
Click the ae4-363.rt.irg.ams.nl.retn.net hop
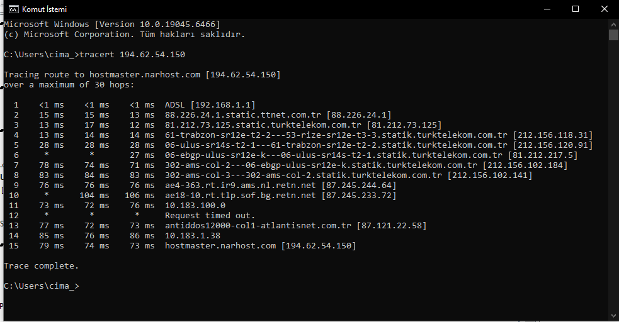click(x=241, y=186)
